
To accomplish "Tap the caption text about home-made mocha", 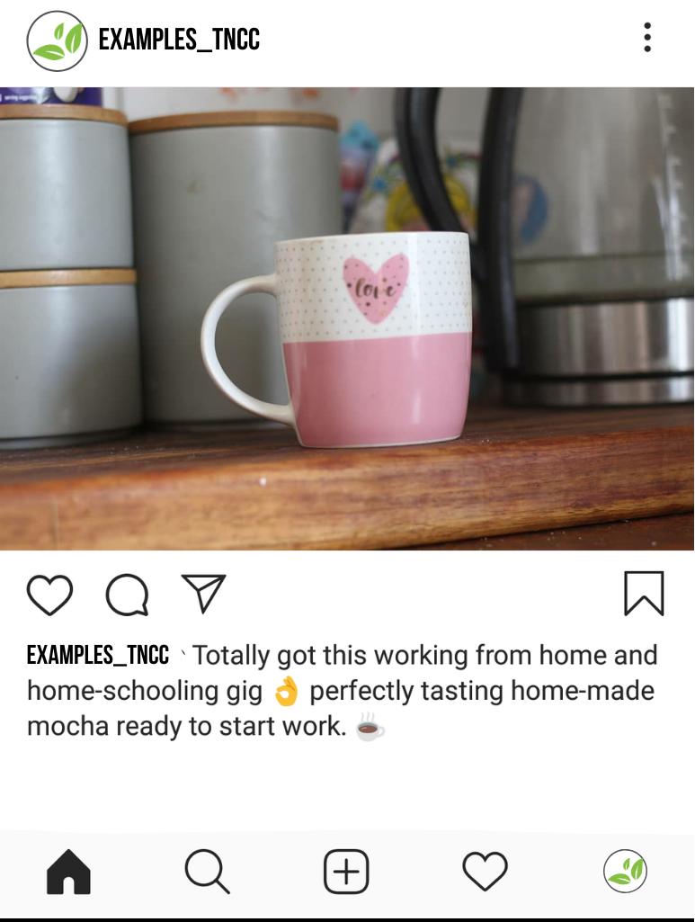I will tap(342, 691).
